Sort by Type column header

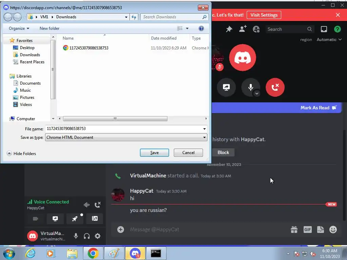[x=196, y=38]
